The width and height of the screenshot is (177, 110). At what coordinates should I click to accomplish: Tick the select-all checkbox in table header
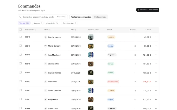click(20, 30)
